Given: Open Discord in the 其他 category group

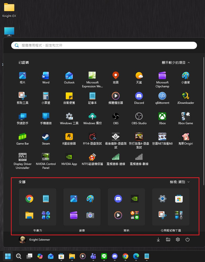Looking at the screenshot, I should click(x=118, y=199).
